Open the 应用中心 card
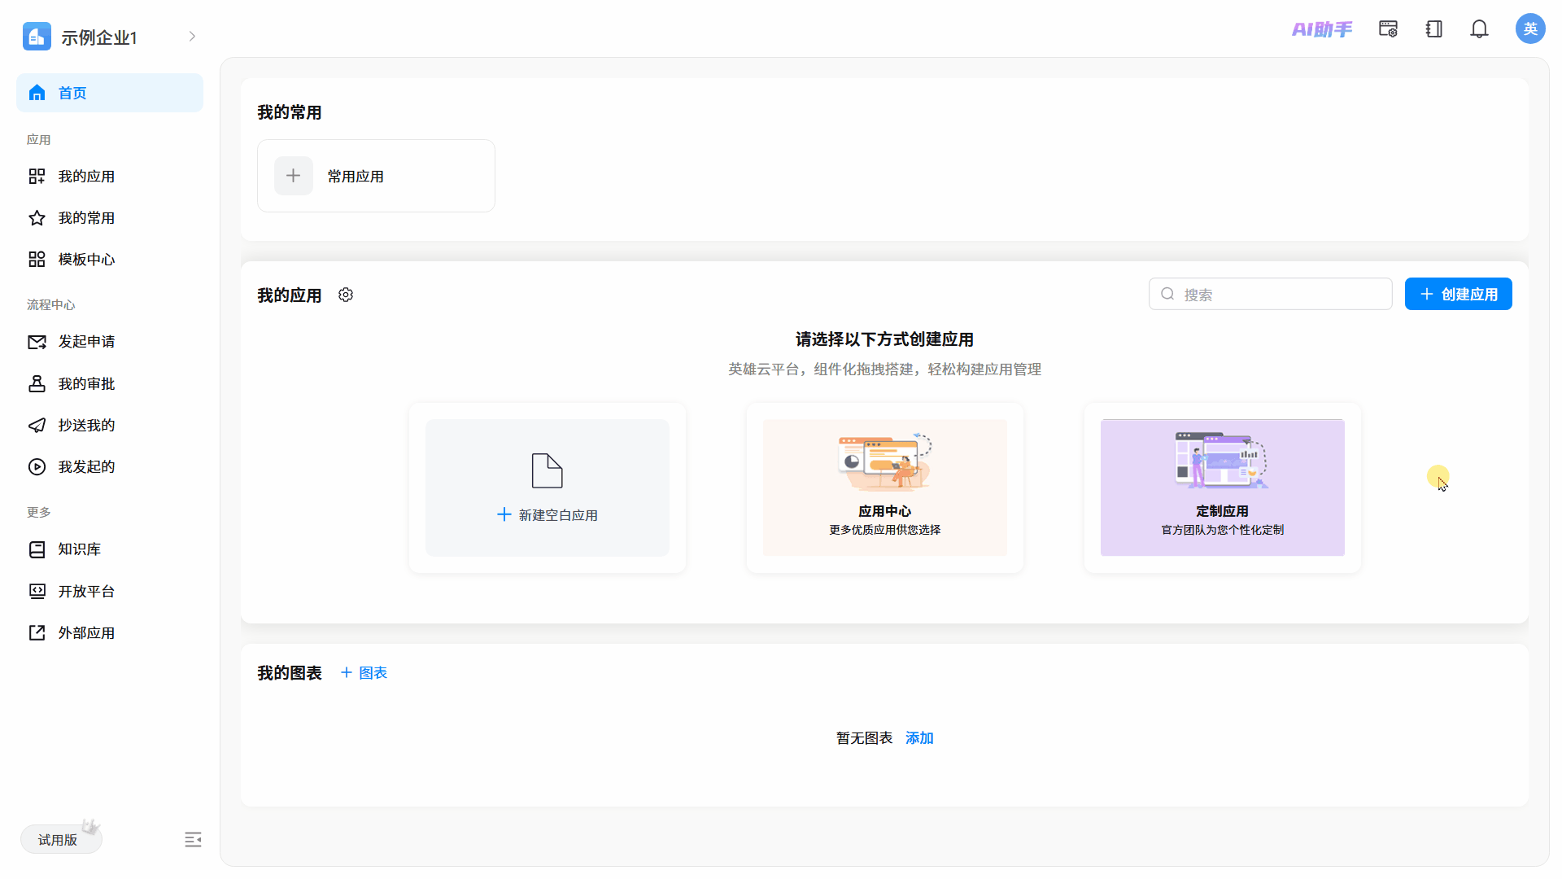This screenshot has height=879, width=1562. pos(885,488)
